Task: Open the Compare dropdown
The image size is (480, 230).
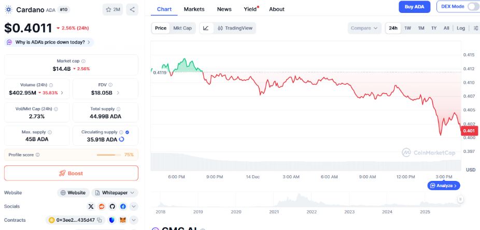Action: coord(364,28)
